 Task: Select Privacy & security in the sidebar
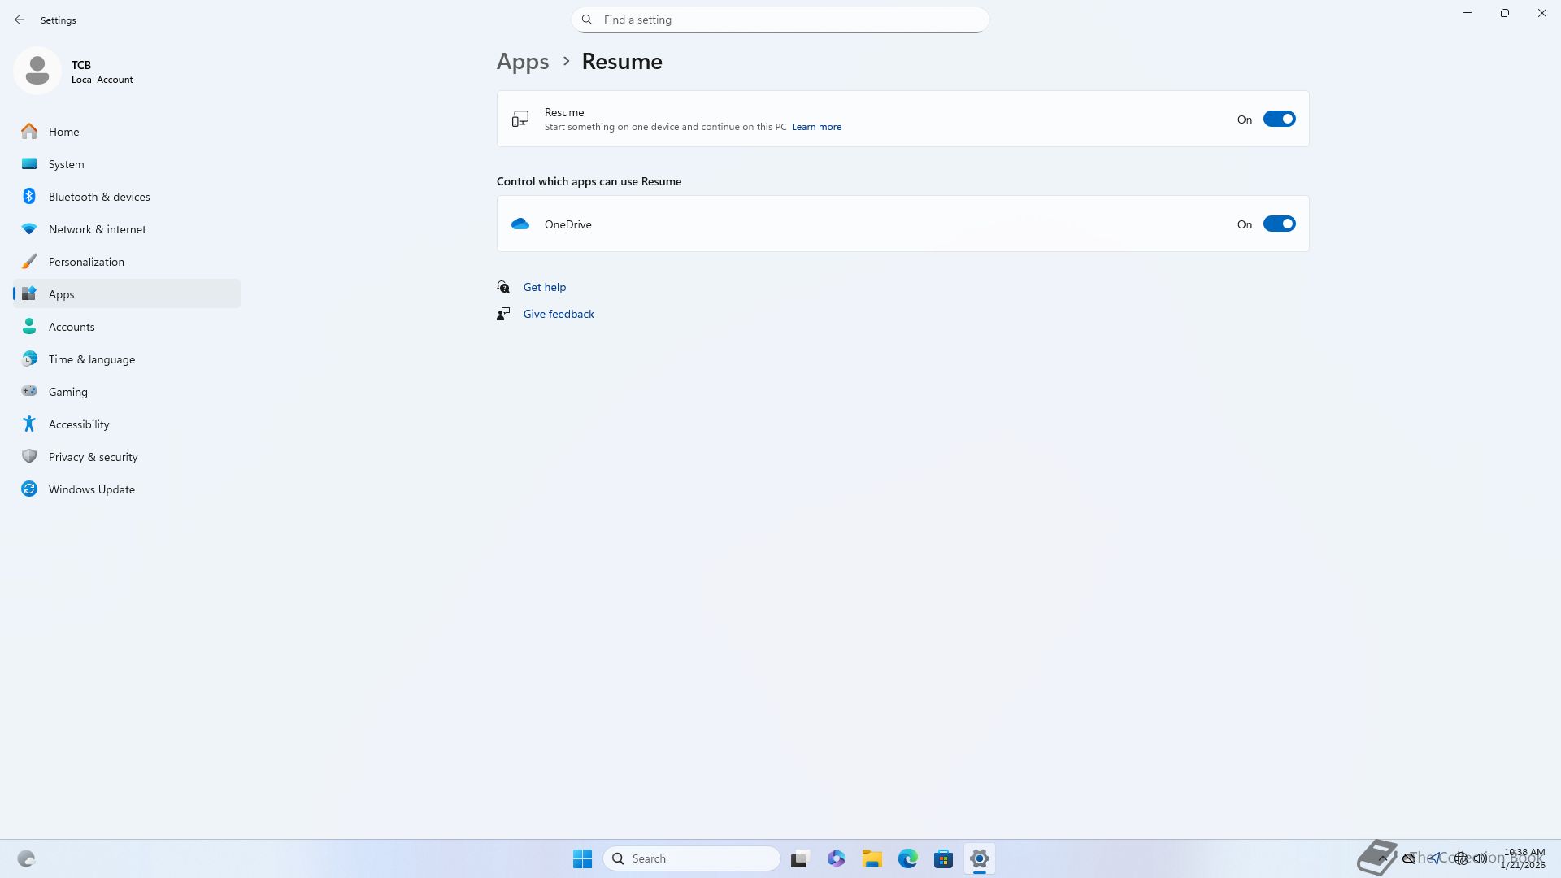(x=93, y=457)
